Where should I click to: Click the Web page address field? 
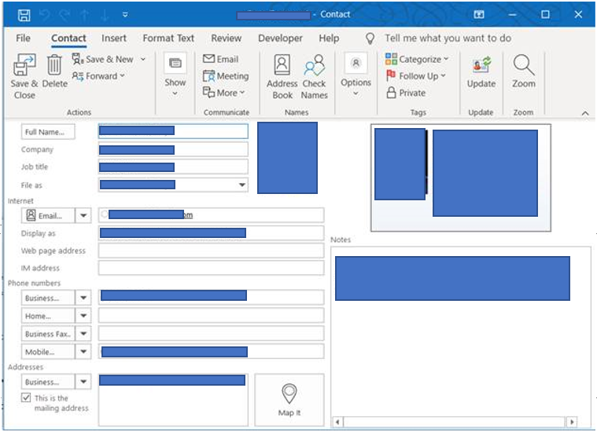coord(212,251)
